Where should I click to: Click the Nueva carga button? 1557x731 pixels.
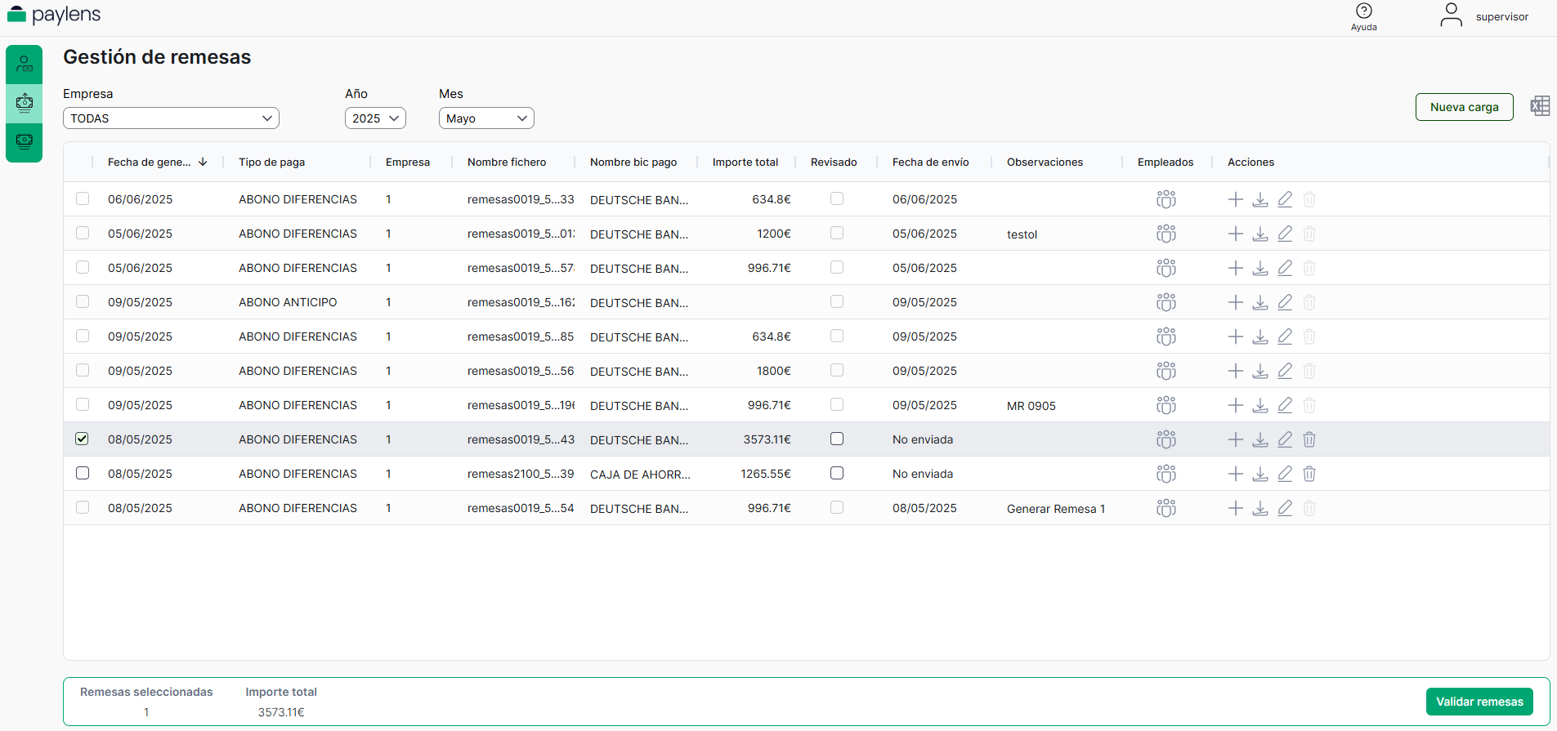point(1464,107)
